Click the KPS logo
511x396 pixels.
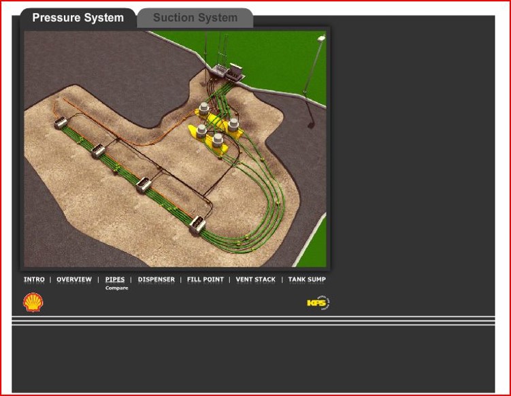pyautogui.click(x=318, y=303)
